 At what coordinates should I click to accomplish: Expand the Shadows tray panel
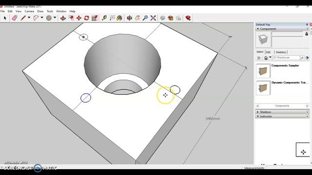[258, 112]
